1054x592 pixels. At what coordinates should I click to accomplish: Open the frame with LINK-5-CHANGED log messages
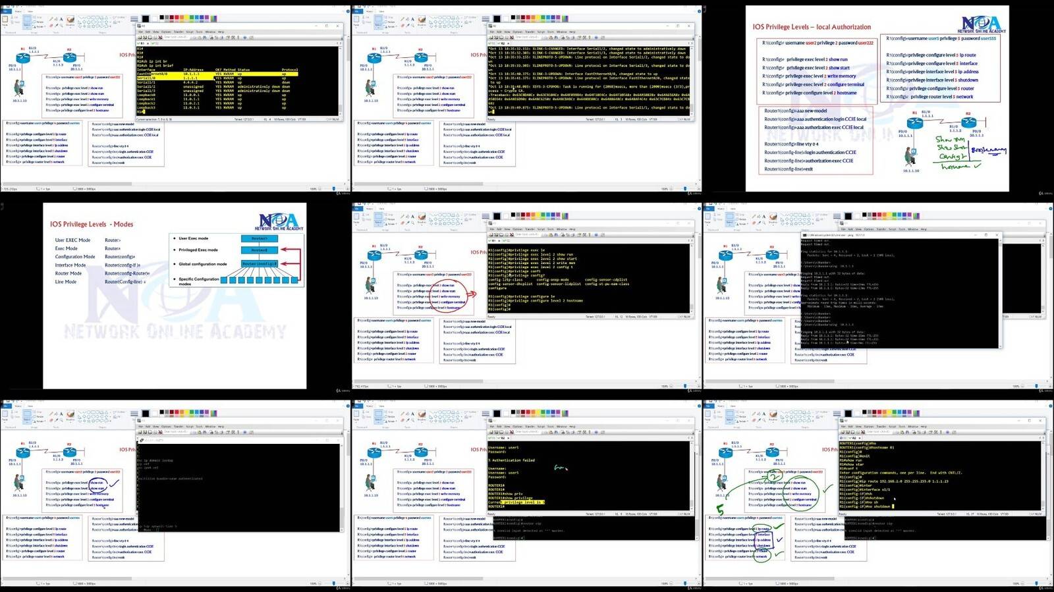coord(527,99)
